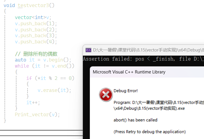Click '(Press Retry to debug the application)' text
The width and height of the screenshot is (204, 139).
click(x=150, y=132)
